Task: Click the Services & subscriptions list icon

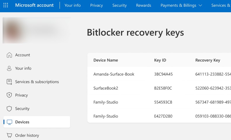Action: [9, 82]
